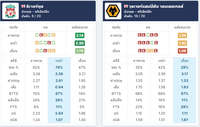The width and height of the screenshot is (200, 127).
Task: Click Wolves อังกฤษ - พรีเมียร์ลีก league text
Action: click(x=138, y=12)
